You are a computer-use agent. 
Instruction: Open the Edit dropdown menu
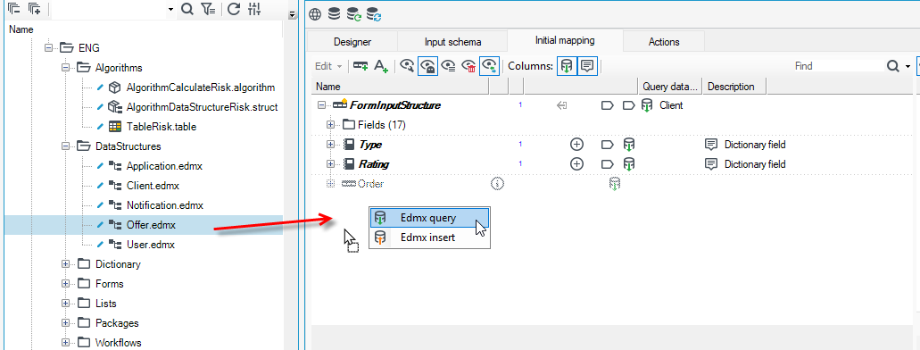tap(328, 66)
